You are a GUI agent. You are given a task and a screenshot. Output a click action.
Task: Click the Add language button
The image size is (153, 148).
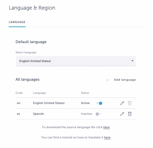(125, 80)
